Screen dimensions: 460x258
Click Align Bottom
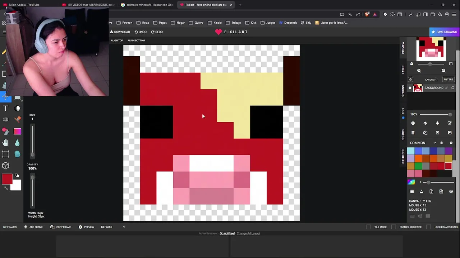(x=136, y=40)
